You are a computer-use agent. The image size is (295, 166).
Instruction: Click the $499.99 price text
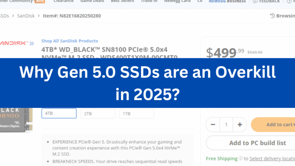(225, 53)
